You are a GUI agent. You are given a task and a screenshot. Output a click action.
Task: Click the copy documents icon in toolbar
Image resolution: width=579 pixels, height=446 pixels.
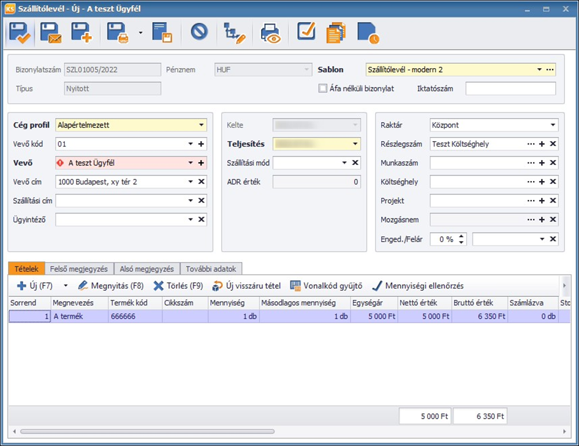coord(336,33)
